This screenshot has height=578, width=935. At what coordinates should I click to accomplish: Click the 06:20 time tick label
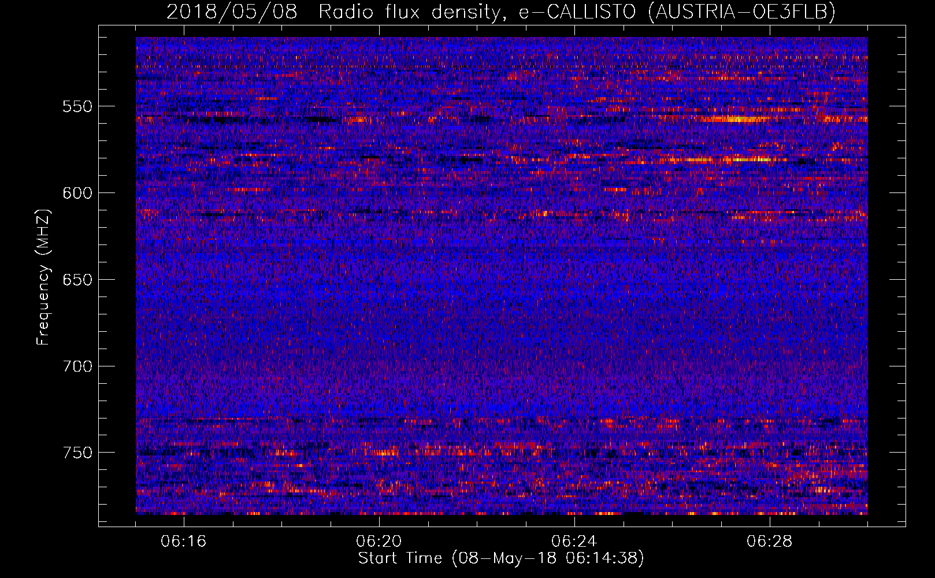[379, 542]
